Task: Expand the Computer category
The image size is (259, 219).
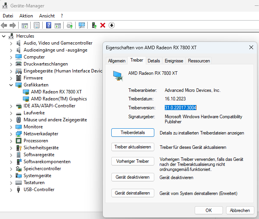Action: [11, 57]
